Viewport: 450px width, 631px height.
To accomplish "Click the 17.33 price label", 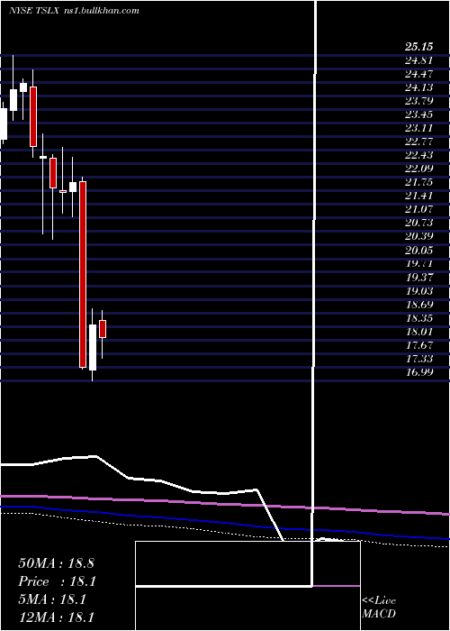I will tap(418, 359).
